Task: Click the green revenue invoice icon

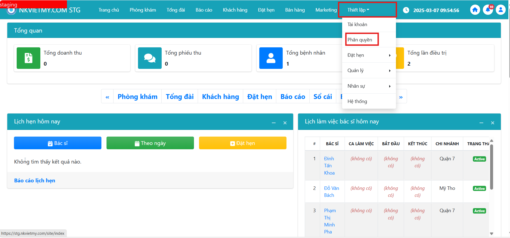Action: 29,58
